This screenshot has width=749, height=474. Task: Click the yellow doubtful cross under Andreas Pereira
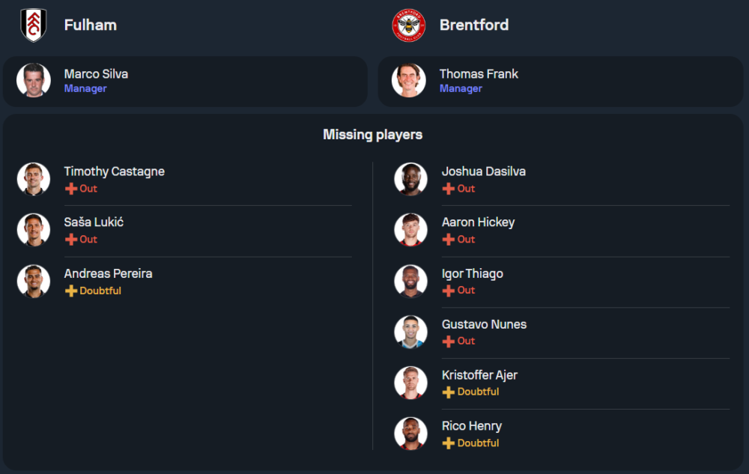71,291
